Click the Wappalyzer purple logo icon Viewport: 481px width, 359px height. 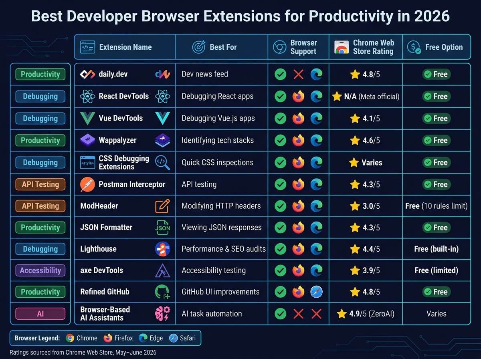click(x=87, y=140)
